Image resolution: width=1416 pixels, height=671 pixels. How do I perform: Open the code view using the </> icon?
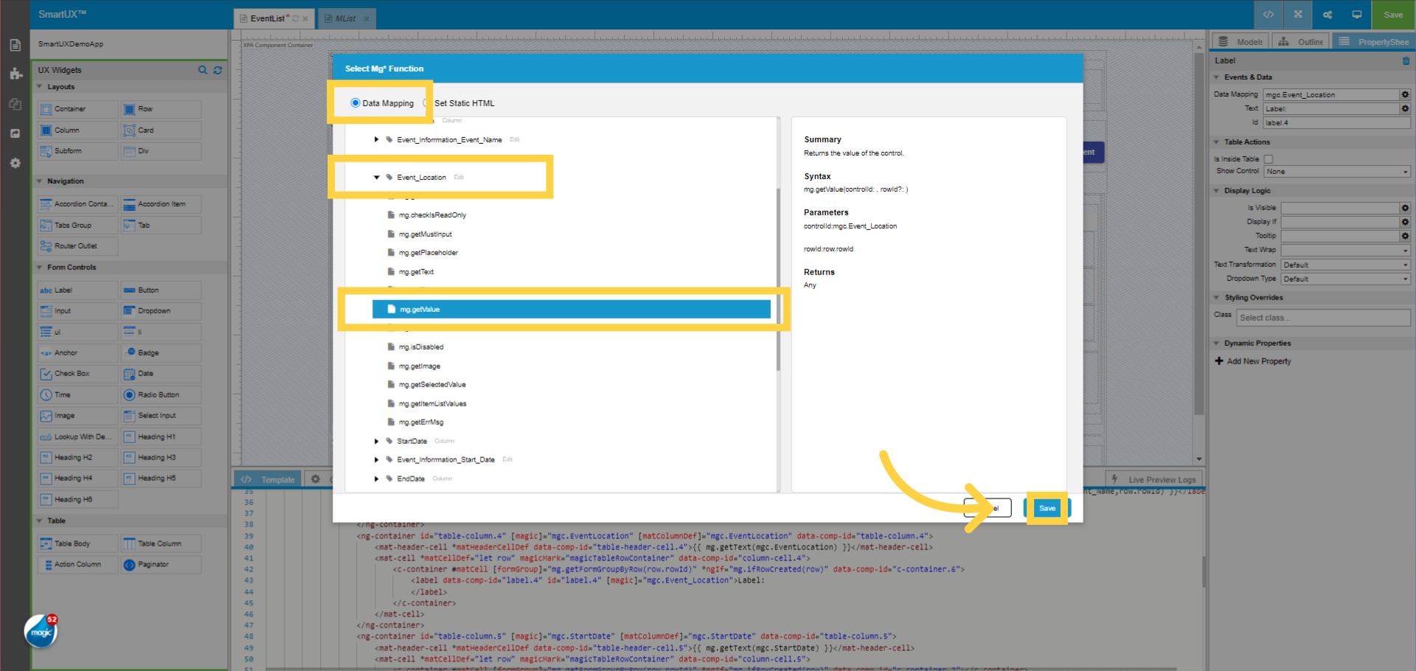click(1268, 14)
